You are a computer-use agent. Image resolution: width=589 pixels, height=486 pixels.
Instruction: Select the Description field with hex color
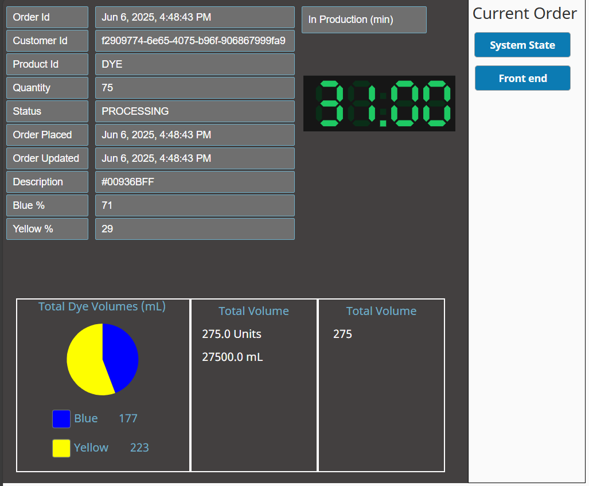pyautogui.click(x=194, y=182)
